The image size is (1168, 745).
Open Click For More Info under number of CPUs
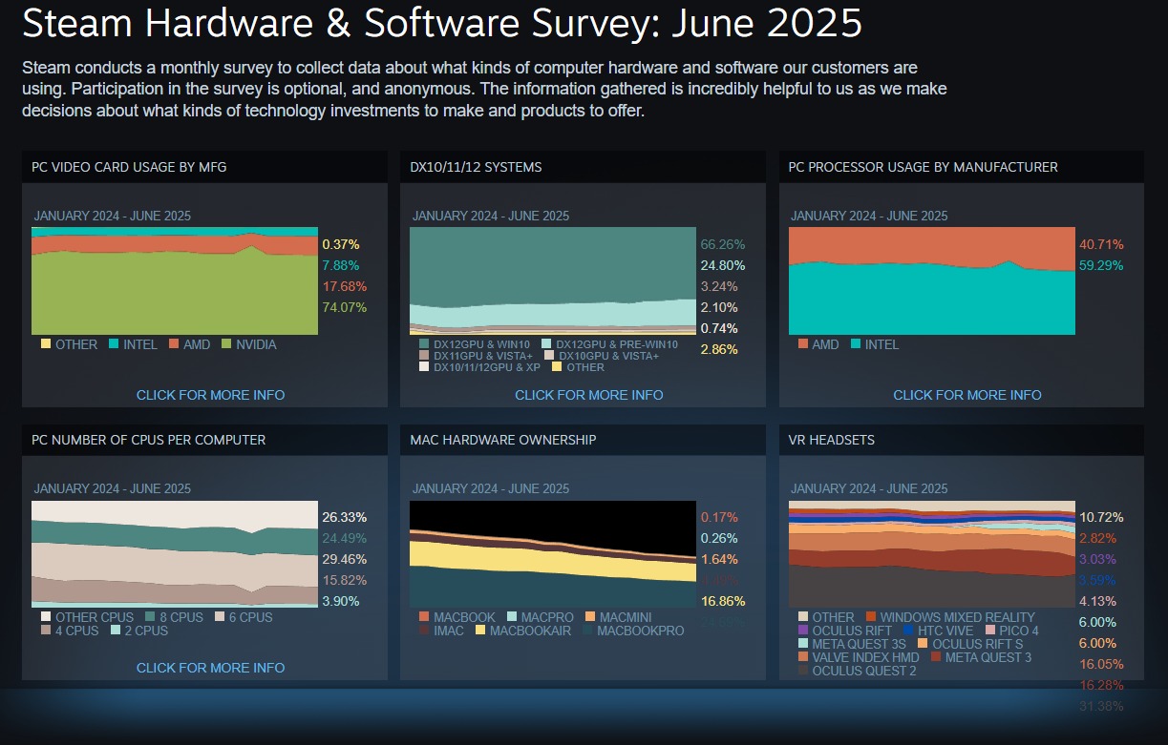tap(210, 668)
